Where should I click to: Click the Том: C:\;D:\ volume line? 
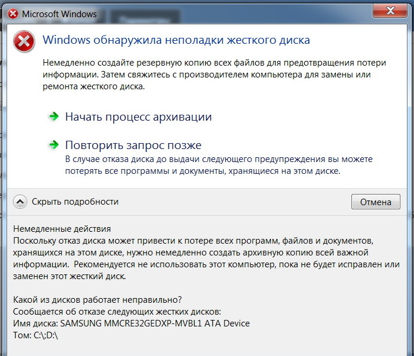pos(35,335)
